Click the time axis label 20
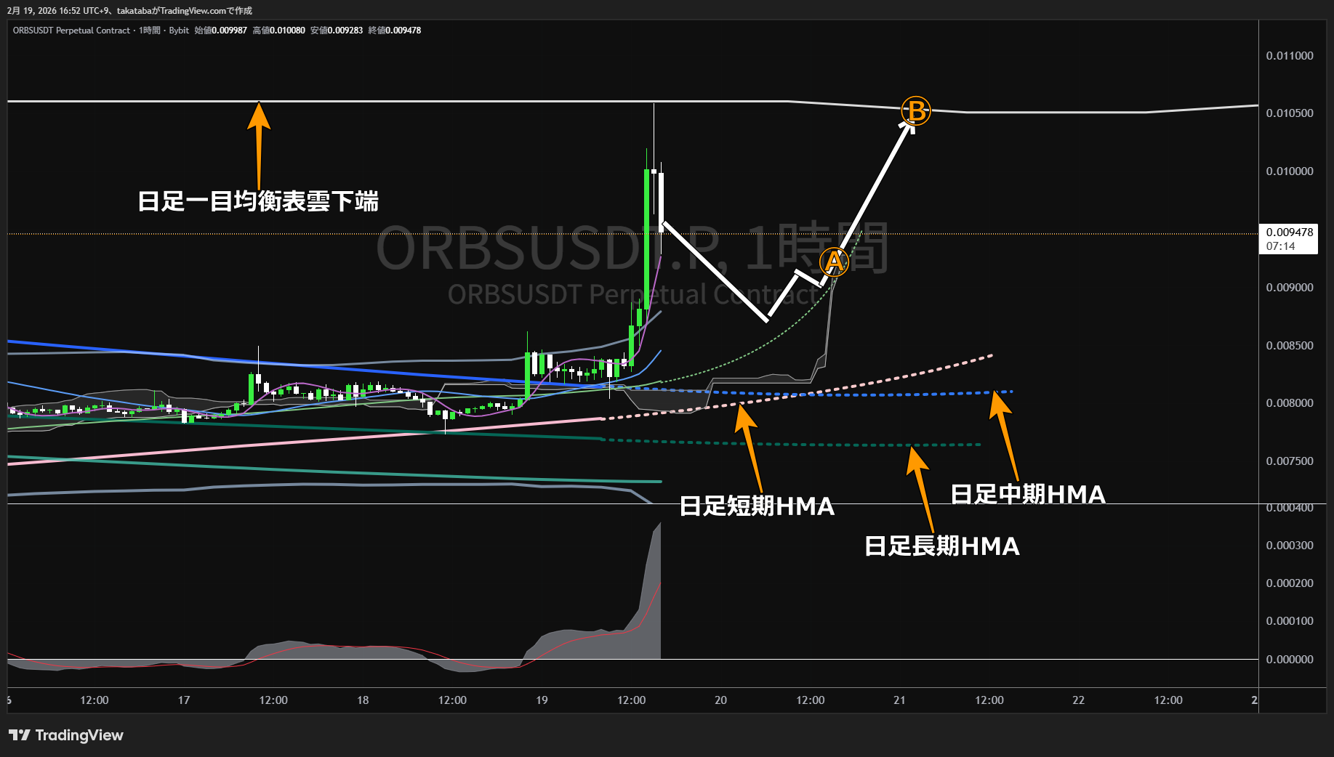 (x=720, y=700)
